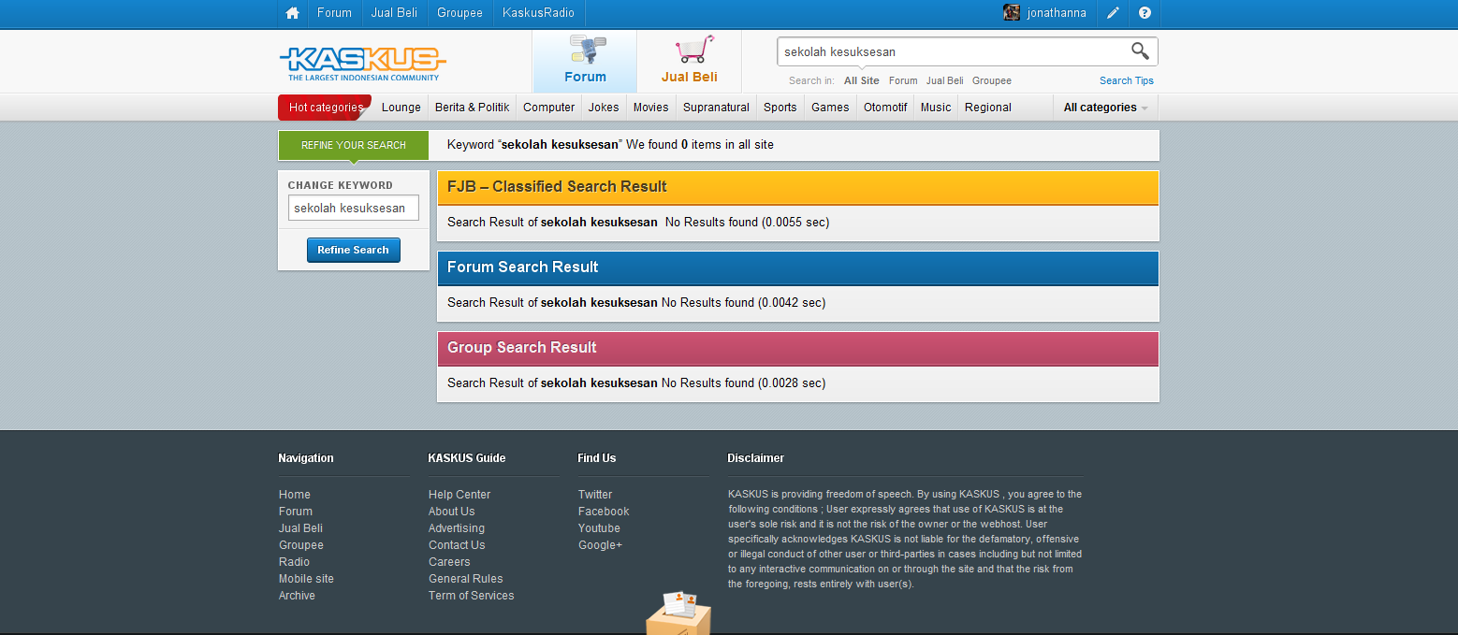Click the Forum Search Result header
Image resolution: width=1458 pixels, height=635 pixels.
(798, 267)
